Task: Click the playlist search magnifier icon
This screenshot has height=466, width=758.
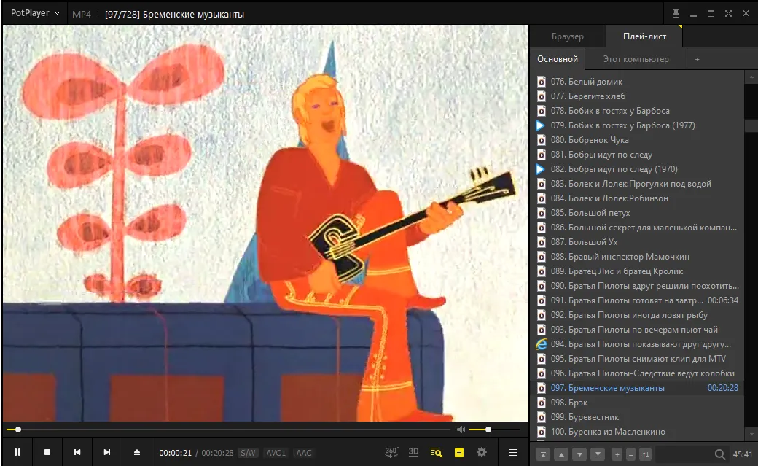Action: coord(720,454)
